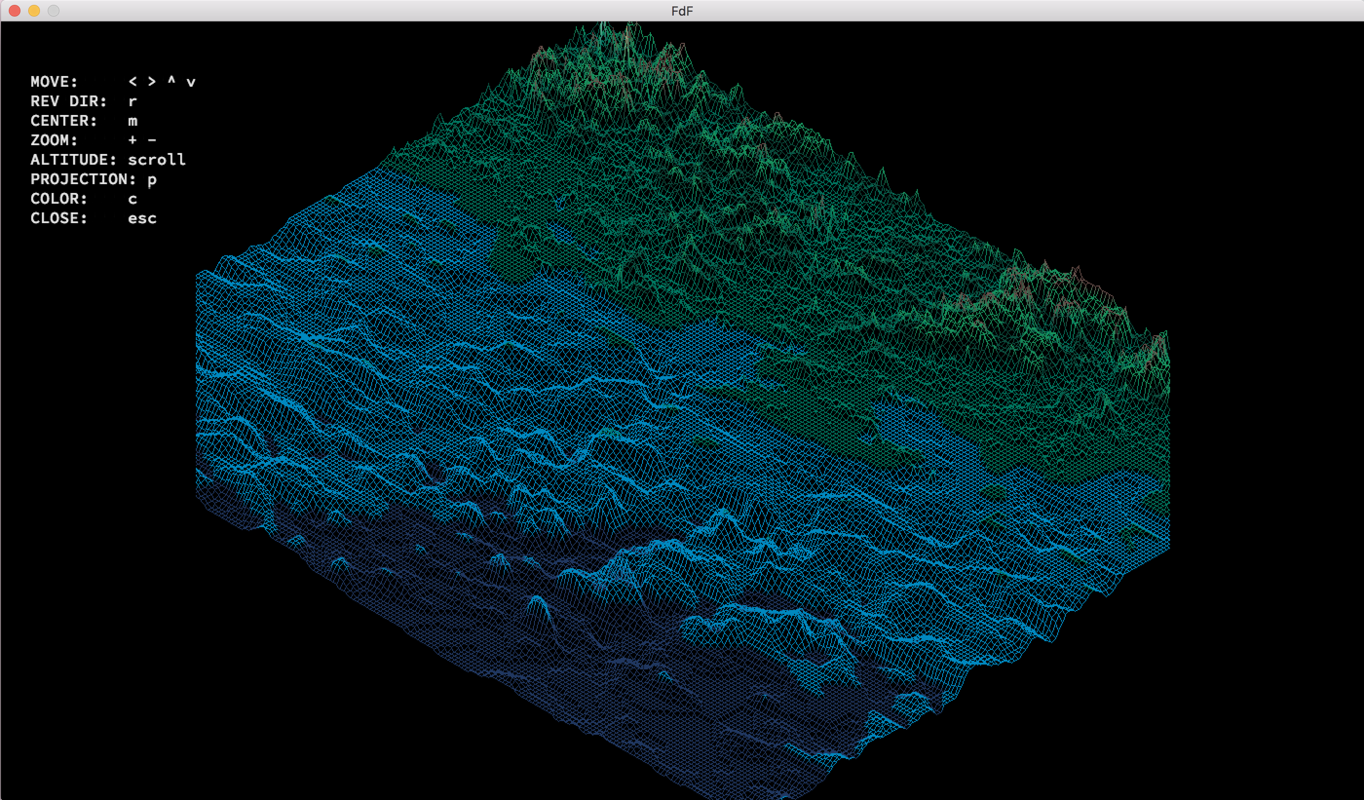The height and width of the screenshot is (800, 1364).
Task: Click the FdF window title text
Action: click(x=682, y=11)
